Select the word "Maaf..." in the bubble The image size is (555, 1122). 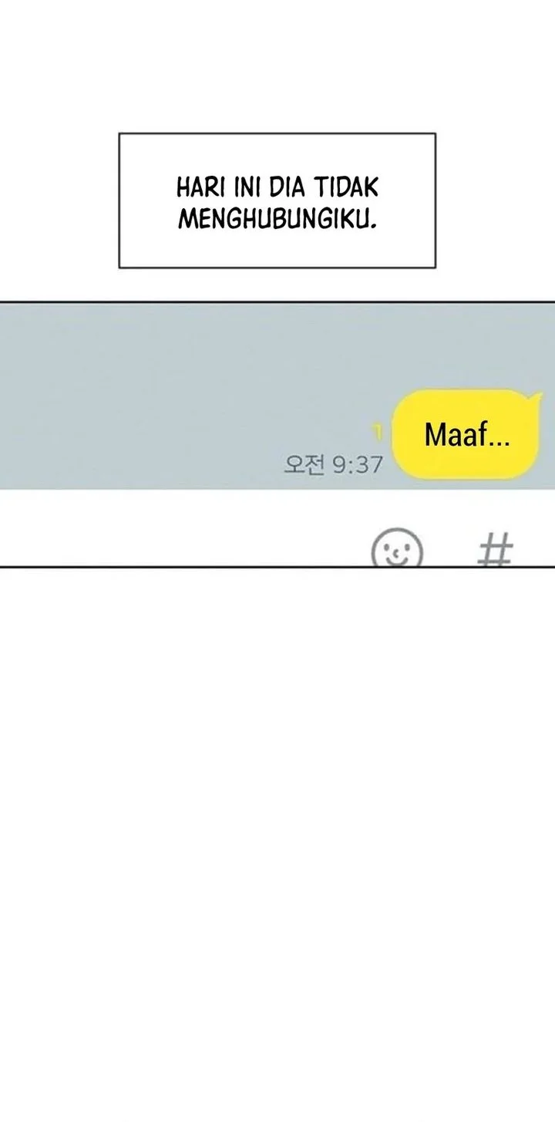click(466, 436)
